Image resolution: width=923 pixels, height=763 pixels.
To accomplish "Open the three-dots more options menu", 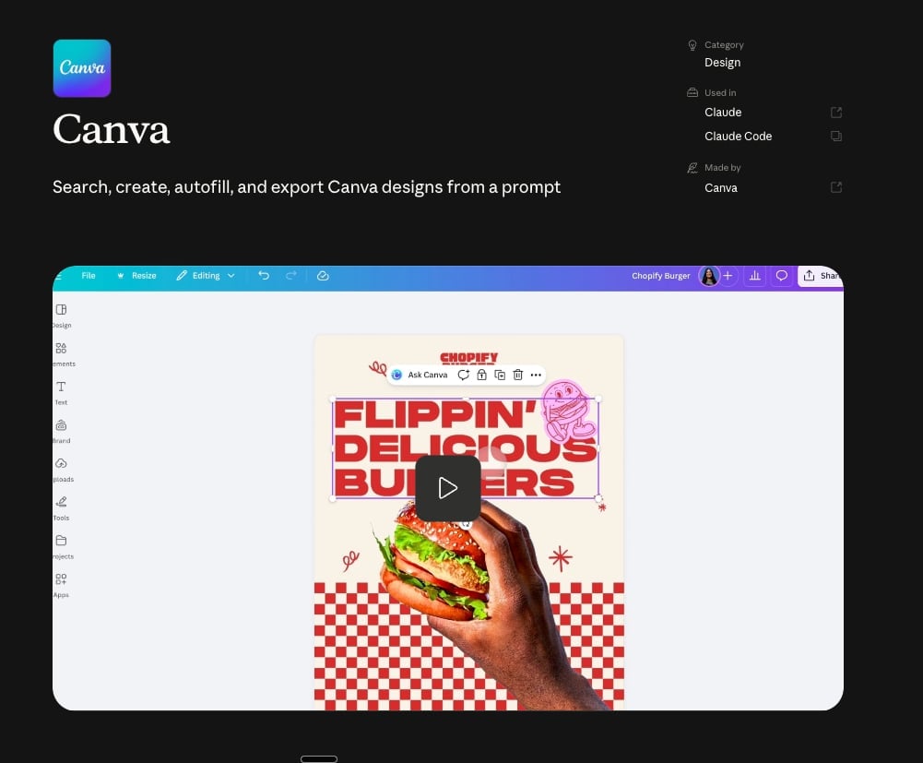I will coord(536,375).
